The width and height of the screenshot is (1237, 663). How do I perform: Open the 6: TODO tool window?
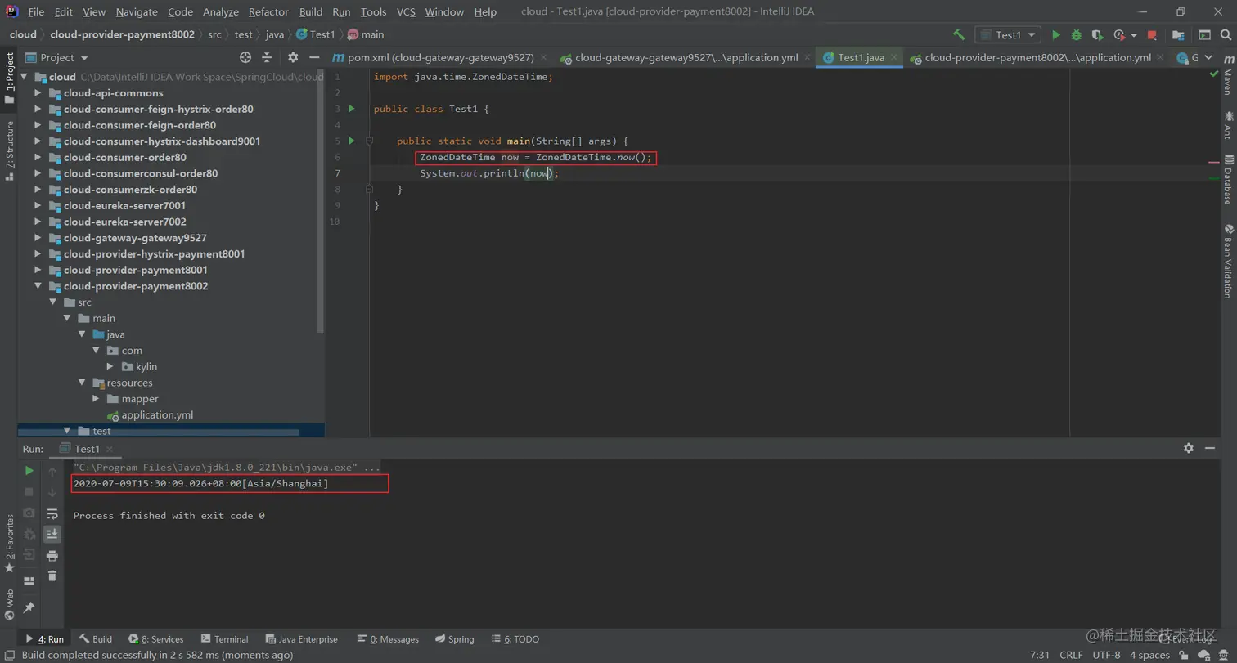point(515,639)
